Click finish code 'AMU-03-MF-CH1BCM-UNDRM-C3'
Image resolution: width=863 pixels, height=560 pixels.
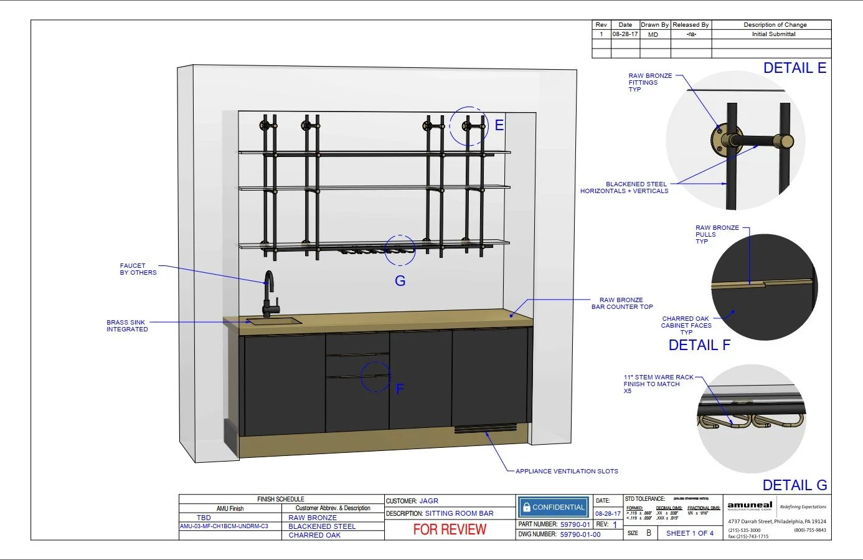tap(224, 526)
